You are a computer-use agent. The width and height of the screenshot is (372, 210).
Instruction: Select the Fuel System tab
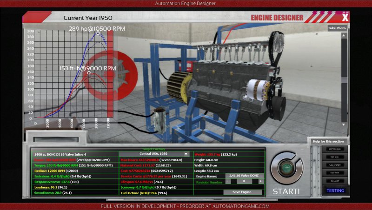coord(334,164)
